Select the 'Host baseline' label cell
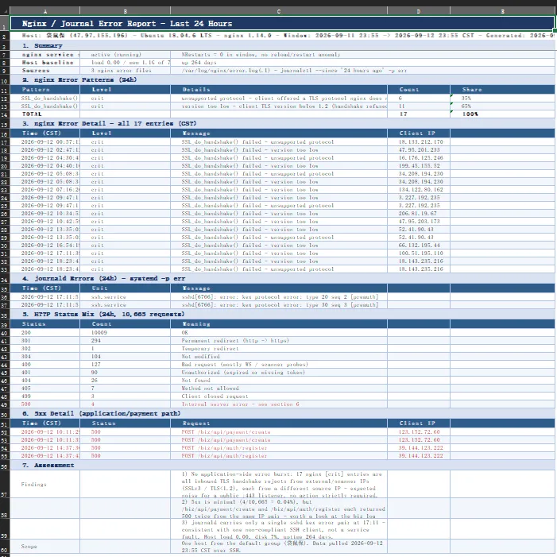This screenshot has height=557, width=557. click(45, 63)
